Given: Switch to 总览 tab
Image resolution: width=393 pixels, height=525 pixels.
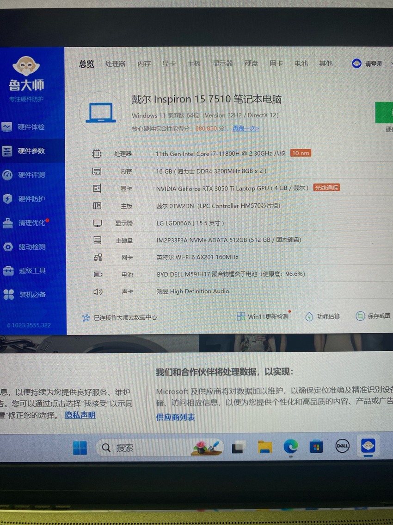Looking at the screenshot, I should [86, 63].
